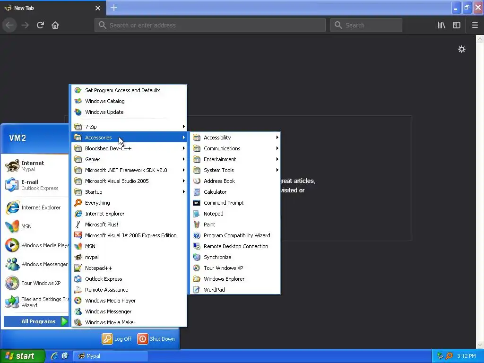Open MSN in All Programs list
This screenshot has height=363, width=484.
[129, 246]
